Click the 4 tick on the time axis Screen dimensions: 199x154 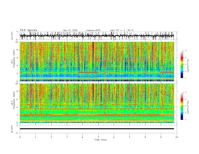pos(83,137)
